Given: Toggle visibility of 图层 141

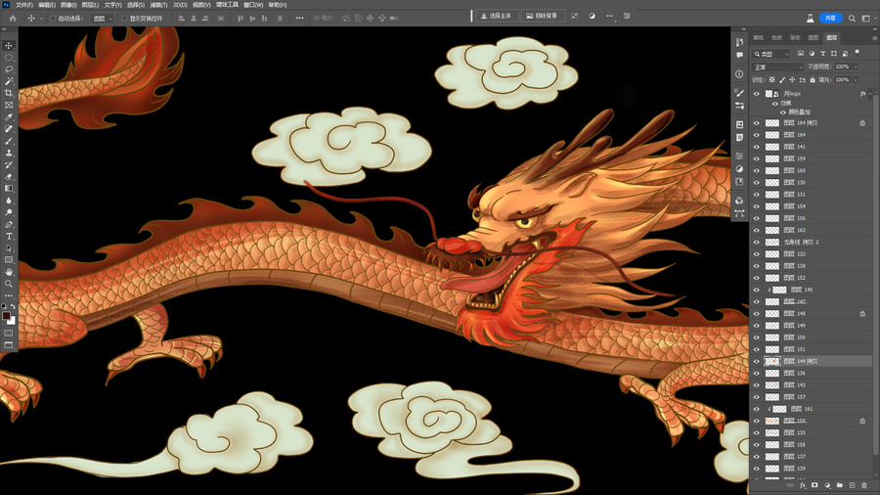Looking at the screenshot, I should (756, 147).
